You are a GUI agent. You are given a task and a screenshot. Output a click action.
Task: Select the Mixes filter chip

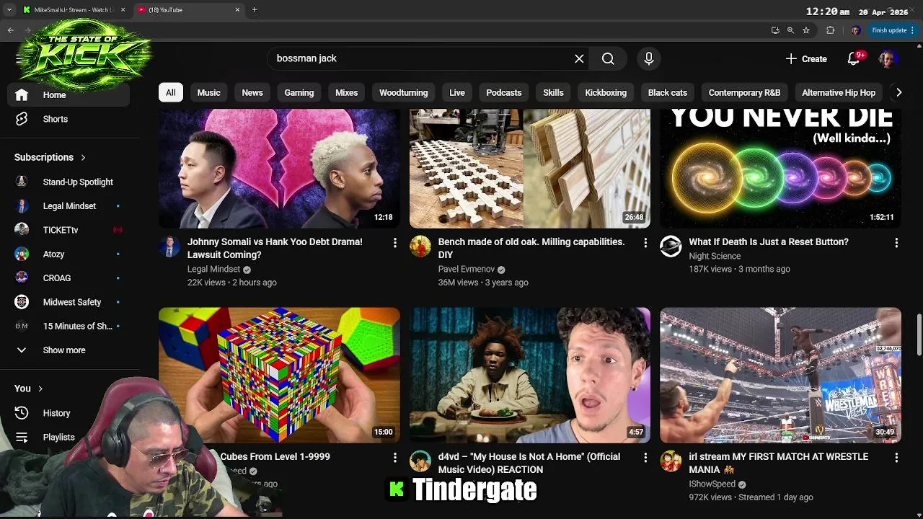click(347, 92)
